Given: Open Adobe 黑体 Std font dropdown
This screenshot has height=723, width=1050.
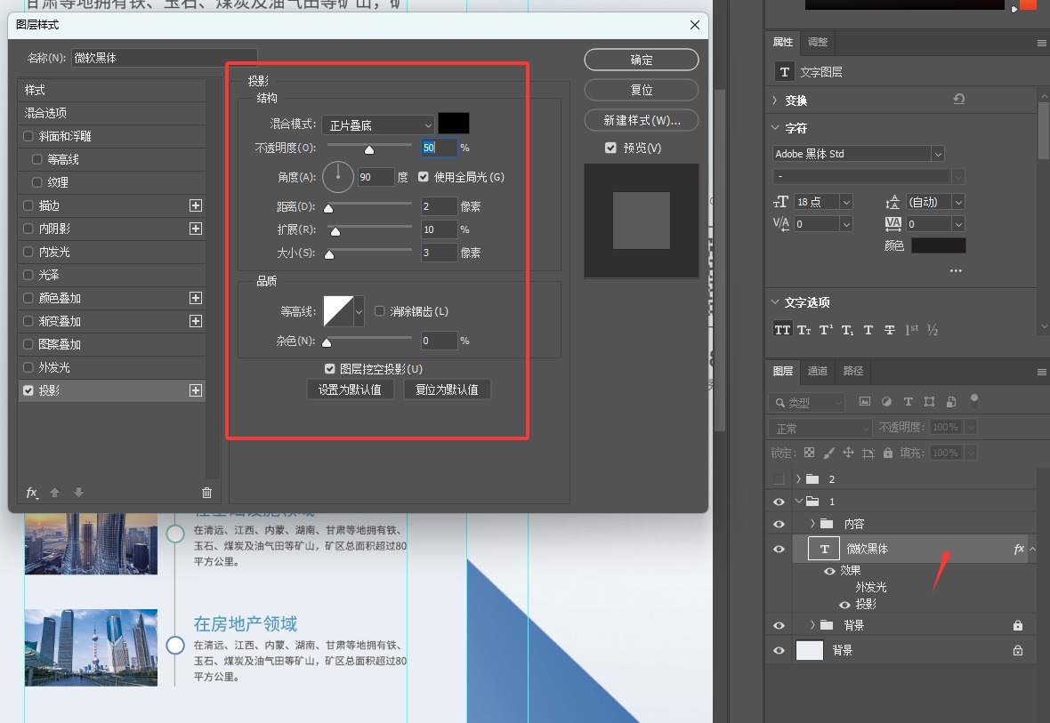Looking at the screenshot, I should 938,154.
